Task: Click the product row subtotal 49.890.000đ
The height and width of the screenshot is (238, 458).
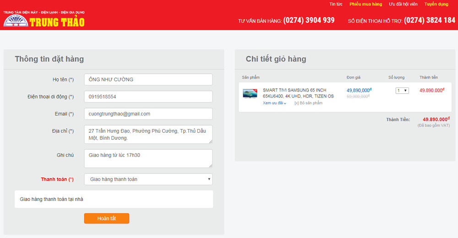Action: pos(432,90)
